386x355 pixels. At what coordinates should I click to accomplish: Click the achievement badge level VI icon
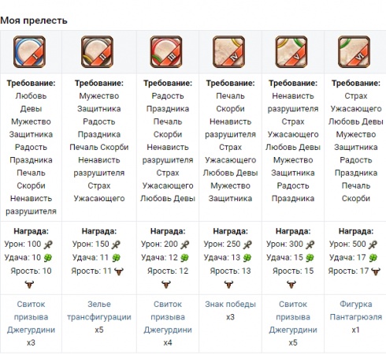354,52
